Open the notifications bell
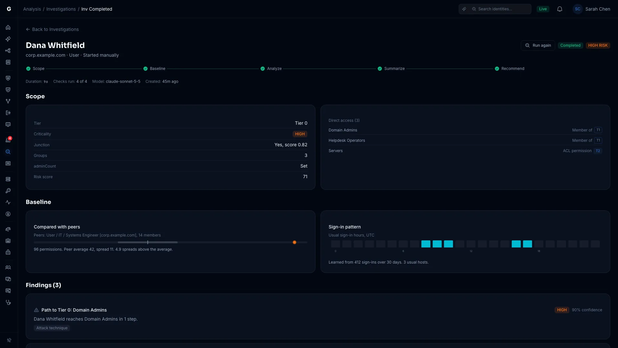618x348 pixels. (560, 9)
